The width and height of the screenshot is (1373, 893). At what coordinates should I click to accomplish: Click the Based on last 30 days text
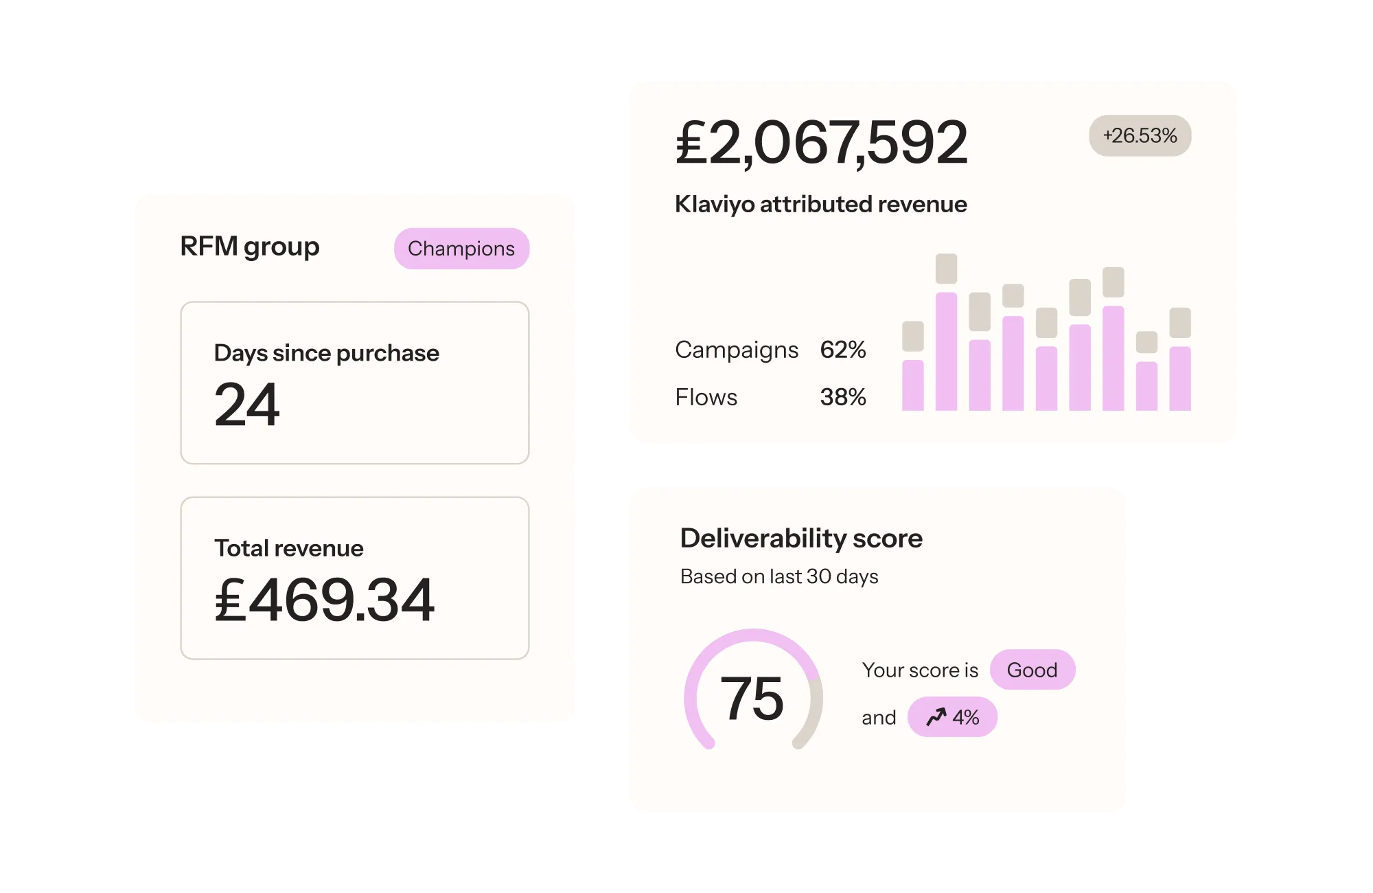pyautogui.click(x=778, y=576)
